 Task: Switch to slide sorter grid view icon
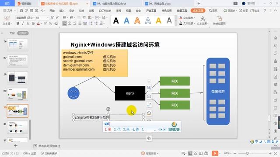click(196, 153)
